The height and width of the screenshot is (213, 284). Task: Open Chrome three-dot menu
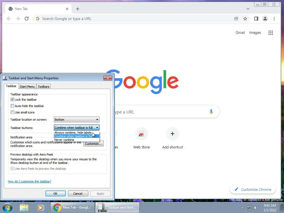tap(274, 19)
